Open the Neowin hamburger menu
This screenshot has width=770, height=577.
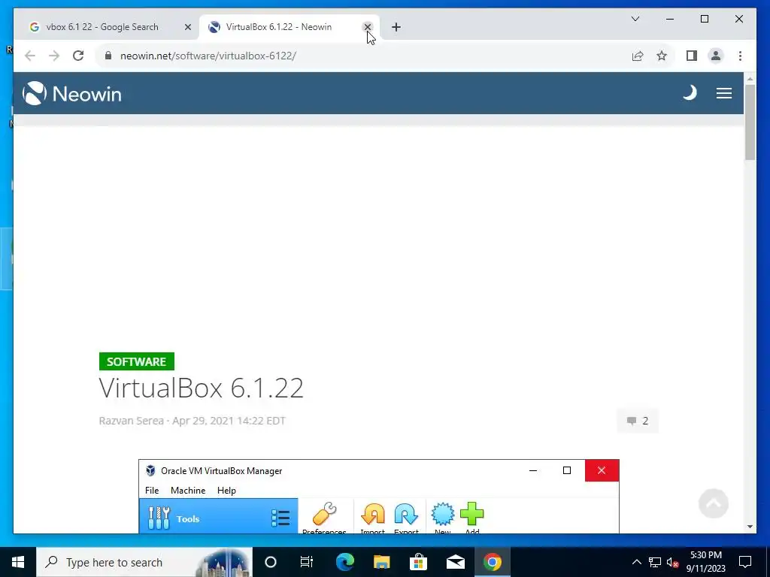(x=724, y=93)
